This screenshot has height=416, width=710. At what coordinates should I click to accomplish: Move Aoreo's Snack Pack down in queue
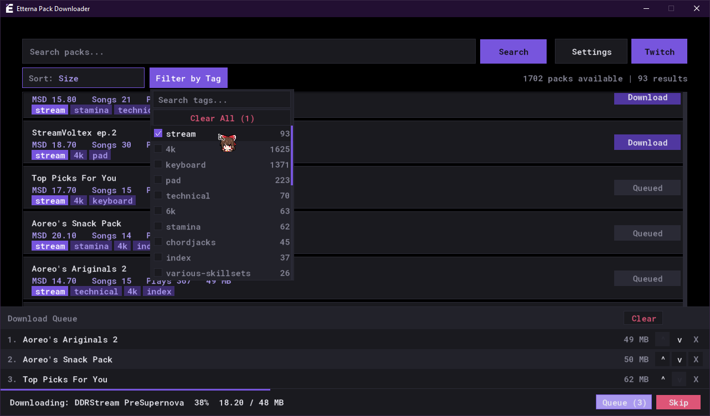pos(679,360)
